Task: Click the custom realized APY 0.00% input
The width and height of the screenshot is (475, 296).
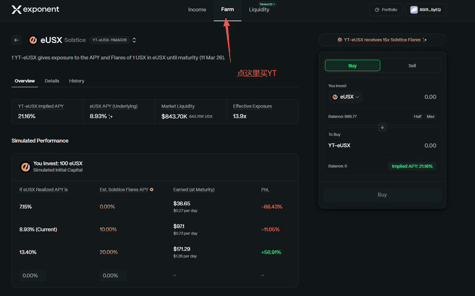Action: [x=31, y=275]
